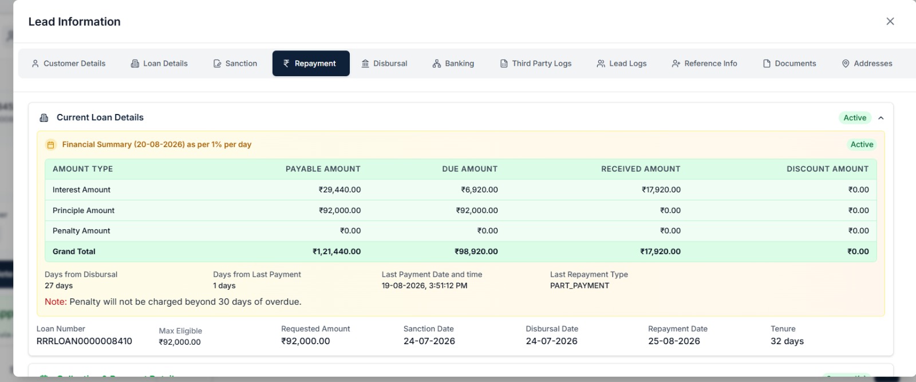Image resolution: width=916 pixels, height=382 pixels.
Task: Click the Sanction Date value 24-07-2026
Action: 429,341
